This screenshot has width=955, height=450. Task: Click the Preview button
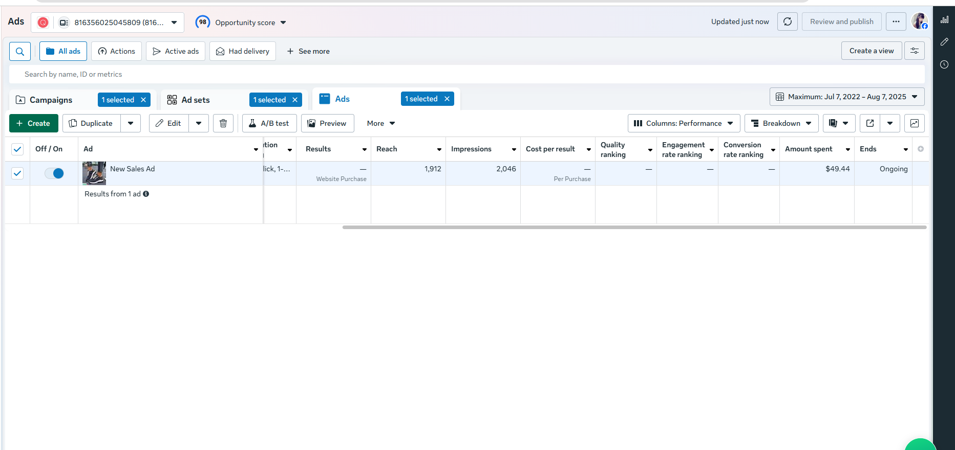(x=328, y=123)
